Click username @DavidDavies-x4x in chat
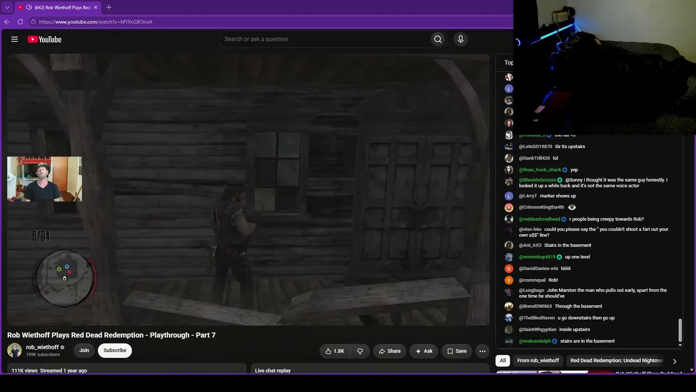This screenshot has width=696, height=392. (x=538, y=268)
